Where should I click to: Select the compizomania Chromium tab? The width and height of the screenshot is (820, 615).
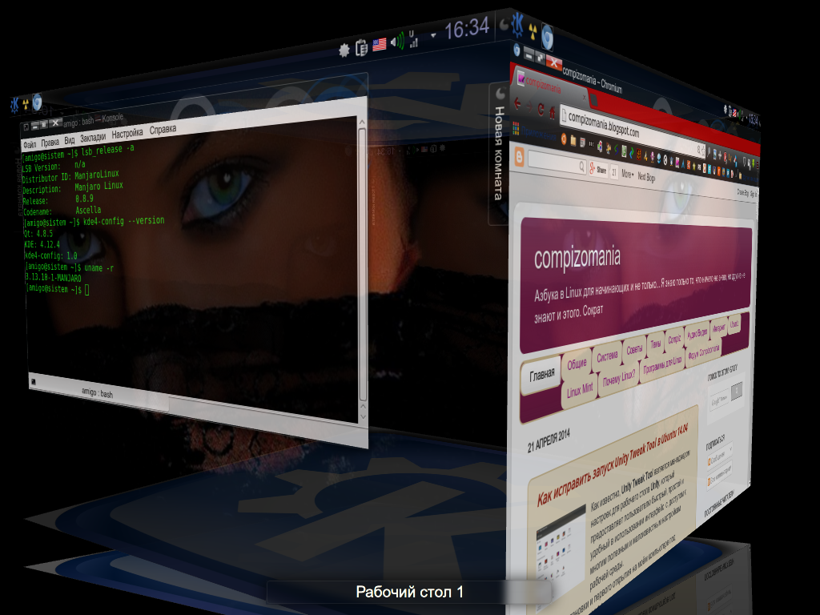[549, 86]
